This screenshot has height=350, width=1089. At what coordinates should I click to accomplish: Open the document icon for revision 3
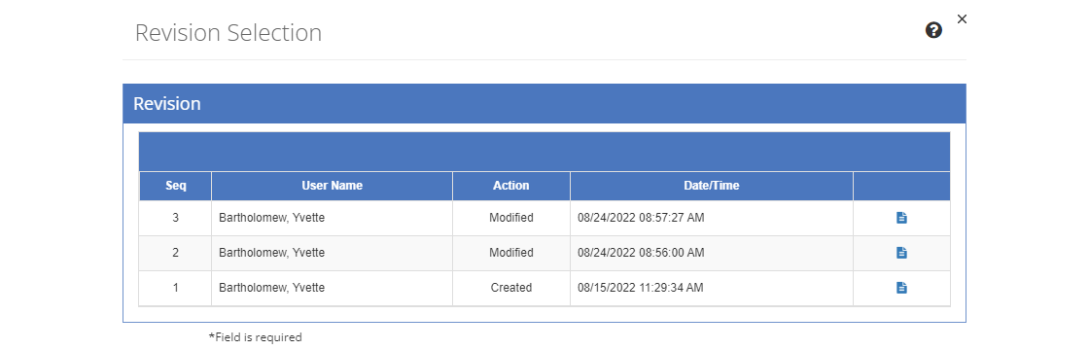[901, 218]
